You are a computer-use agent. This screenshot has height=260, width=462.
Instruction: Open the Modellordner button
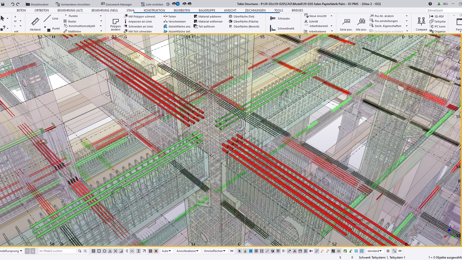pos(37,4)
